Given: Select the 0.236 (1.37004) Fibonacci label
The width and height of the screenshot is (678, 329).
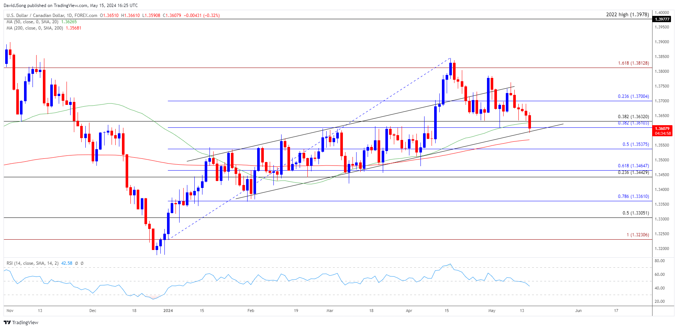Looking at the screenshot, I should [x=633, y=96].
